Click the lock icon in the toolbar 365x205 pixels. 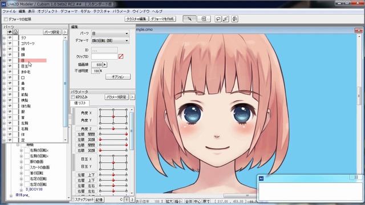click(234, 19)
